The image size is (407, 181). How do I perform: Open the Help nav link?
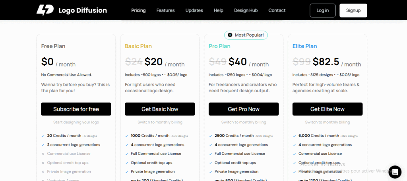tap(218, 10)
